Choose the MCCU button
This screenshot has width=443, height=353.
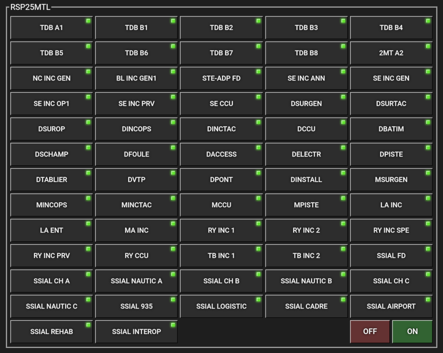pyautogui.click(x=221, y=205)
